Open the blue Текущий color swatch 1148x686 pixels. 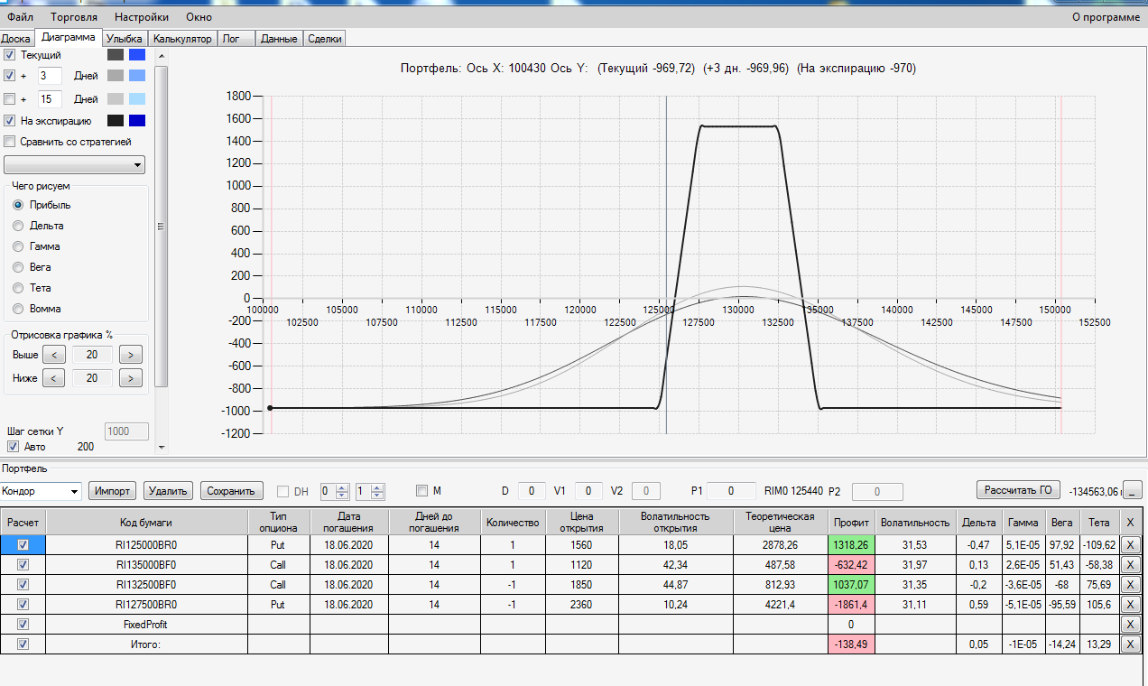pyautogui.click(x=136, y=55)
